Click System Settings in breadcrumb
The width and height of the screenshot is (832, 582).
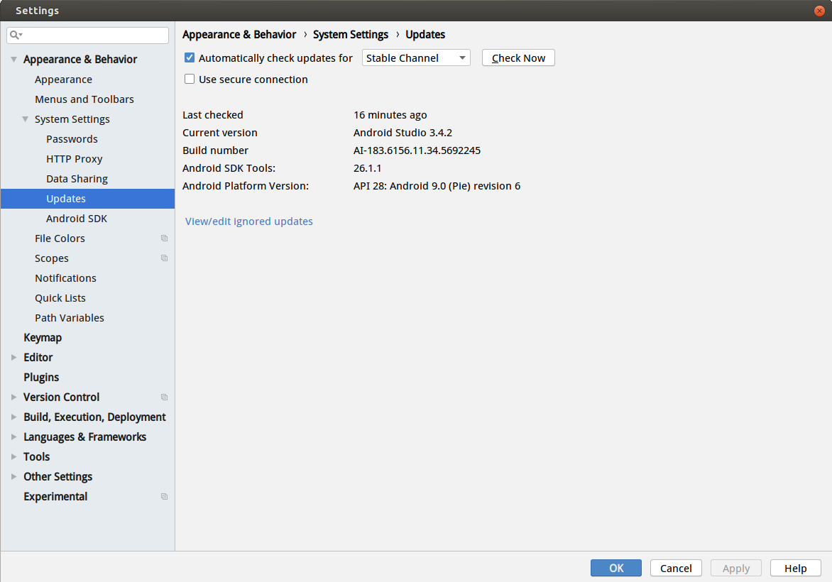(351, 35)
